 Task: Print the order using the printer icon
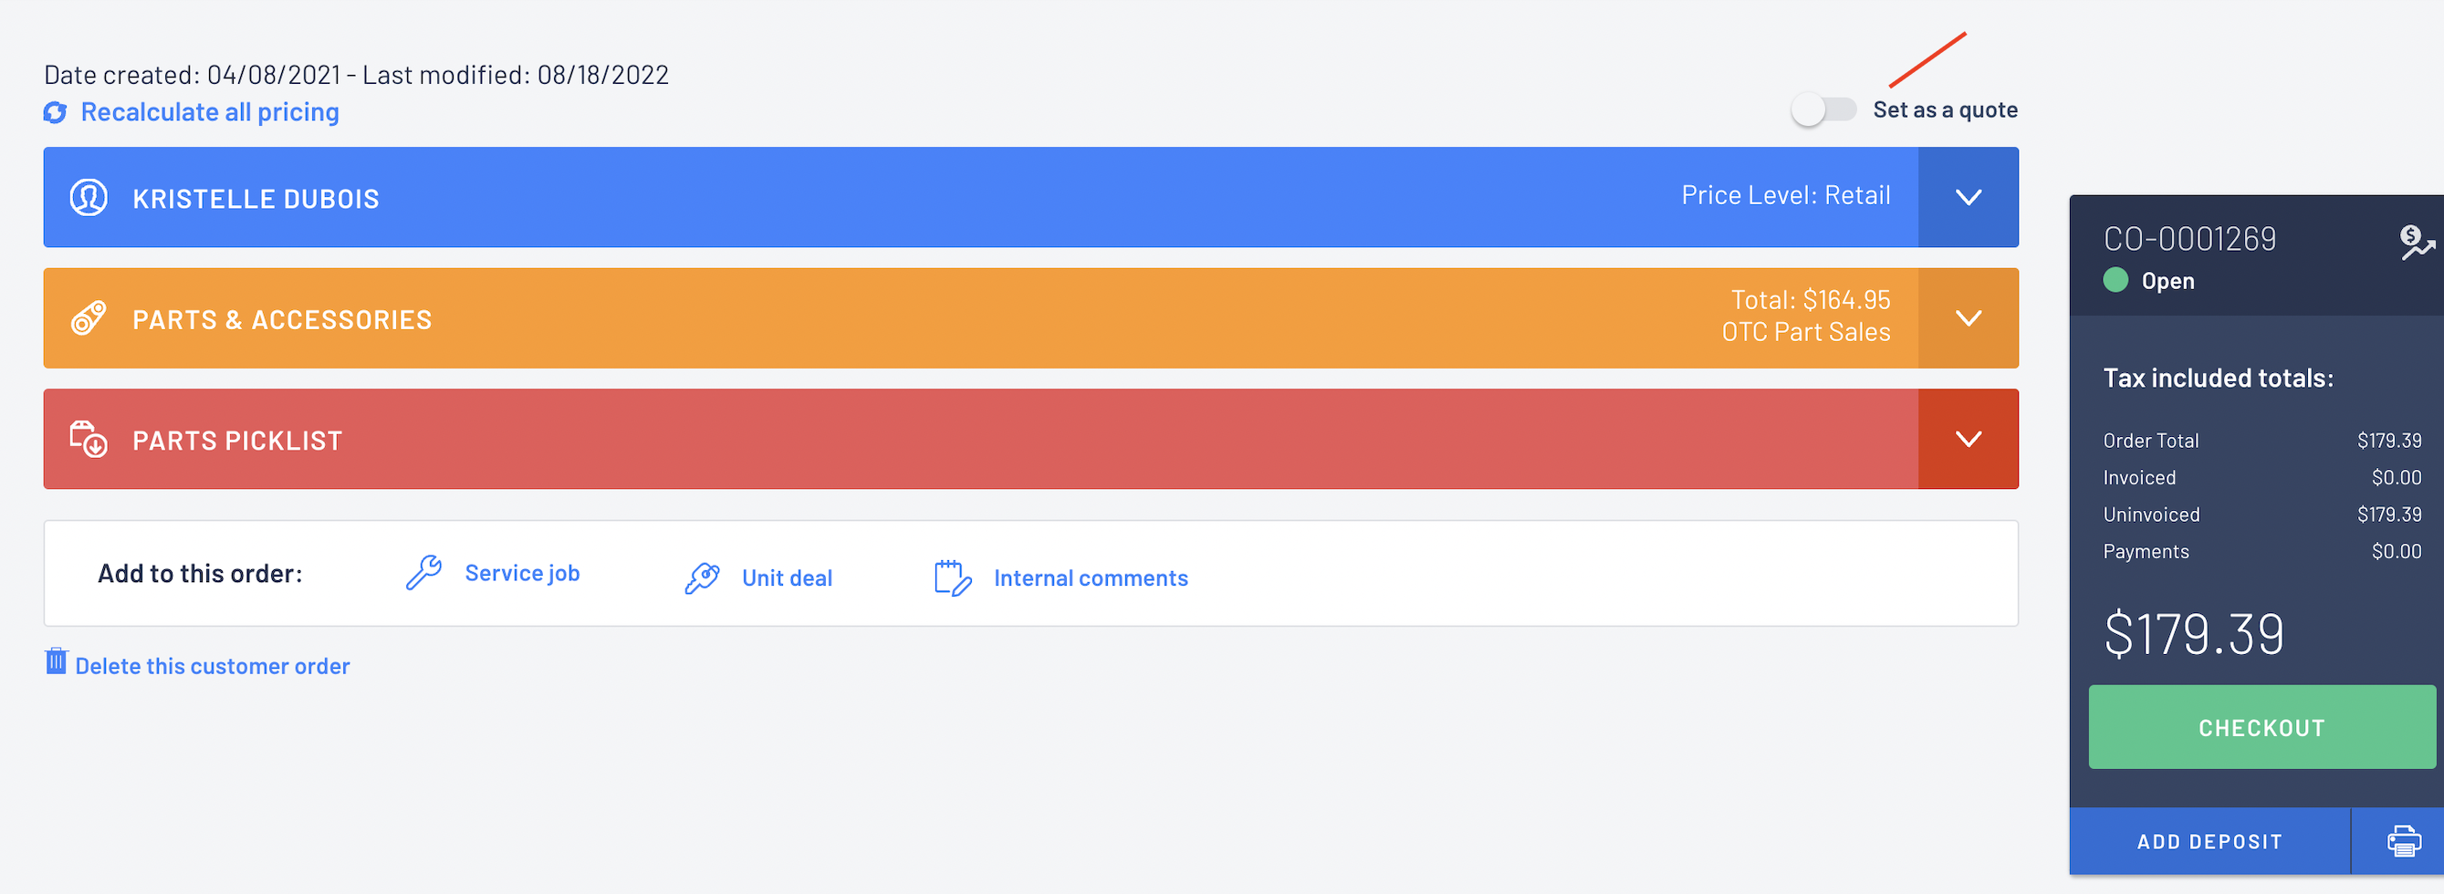[2402, 841]
